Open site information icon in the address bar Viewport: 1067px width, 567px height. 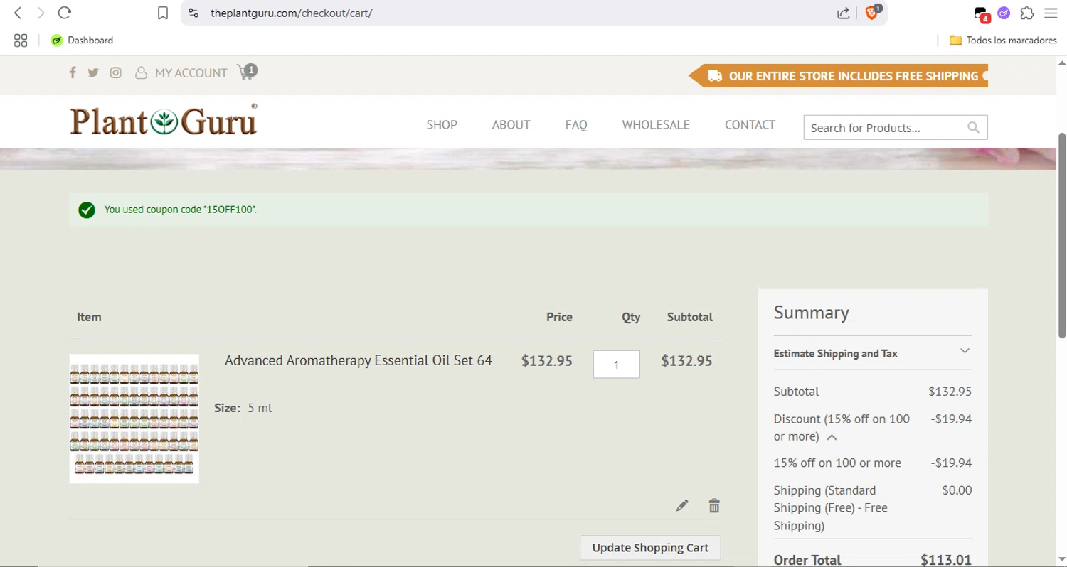(193, 13)
